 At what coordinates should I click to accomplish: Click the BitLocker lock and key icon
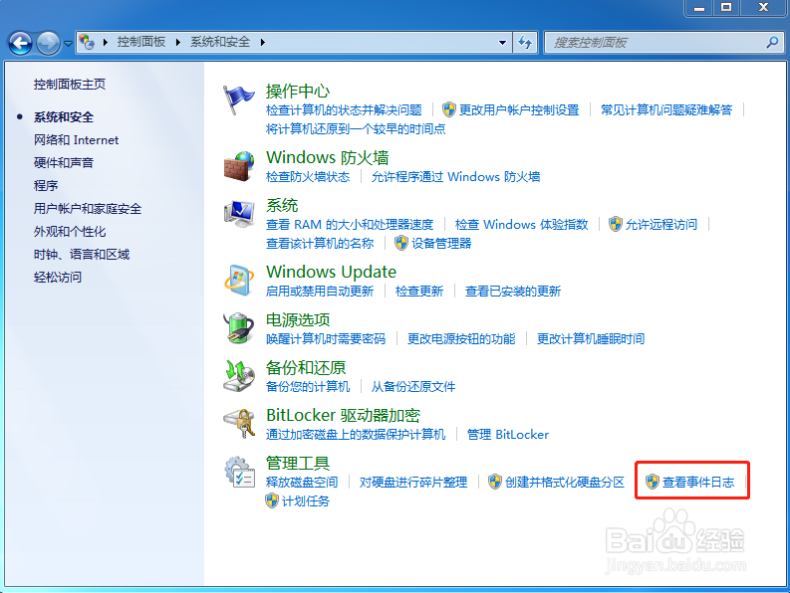point(239,423)
